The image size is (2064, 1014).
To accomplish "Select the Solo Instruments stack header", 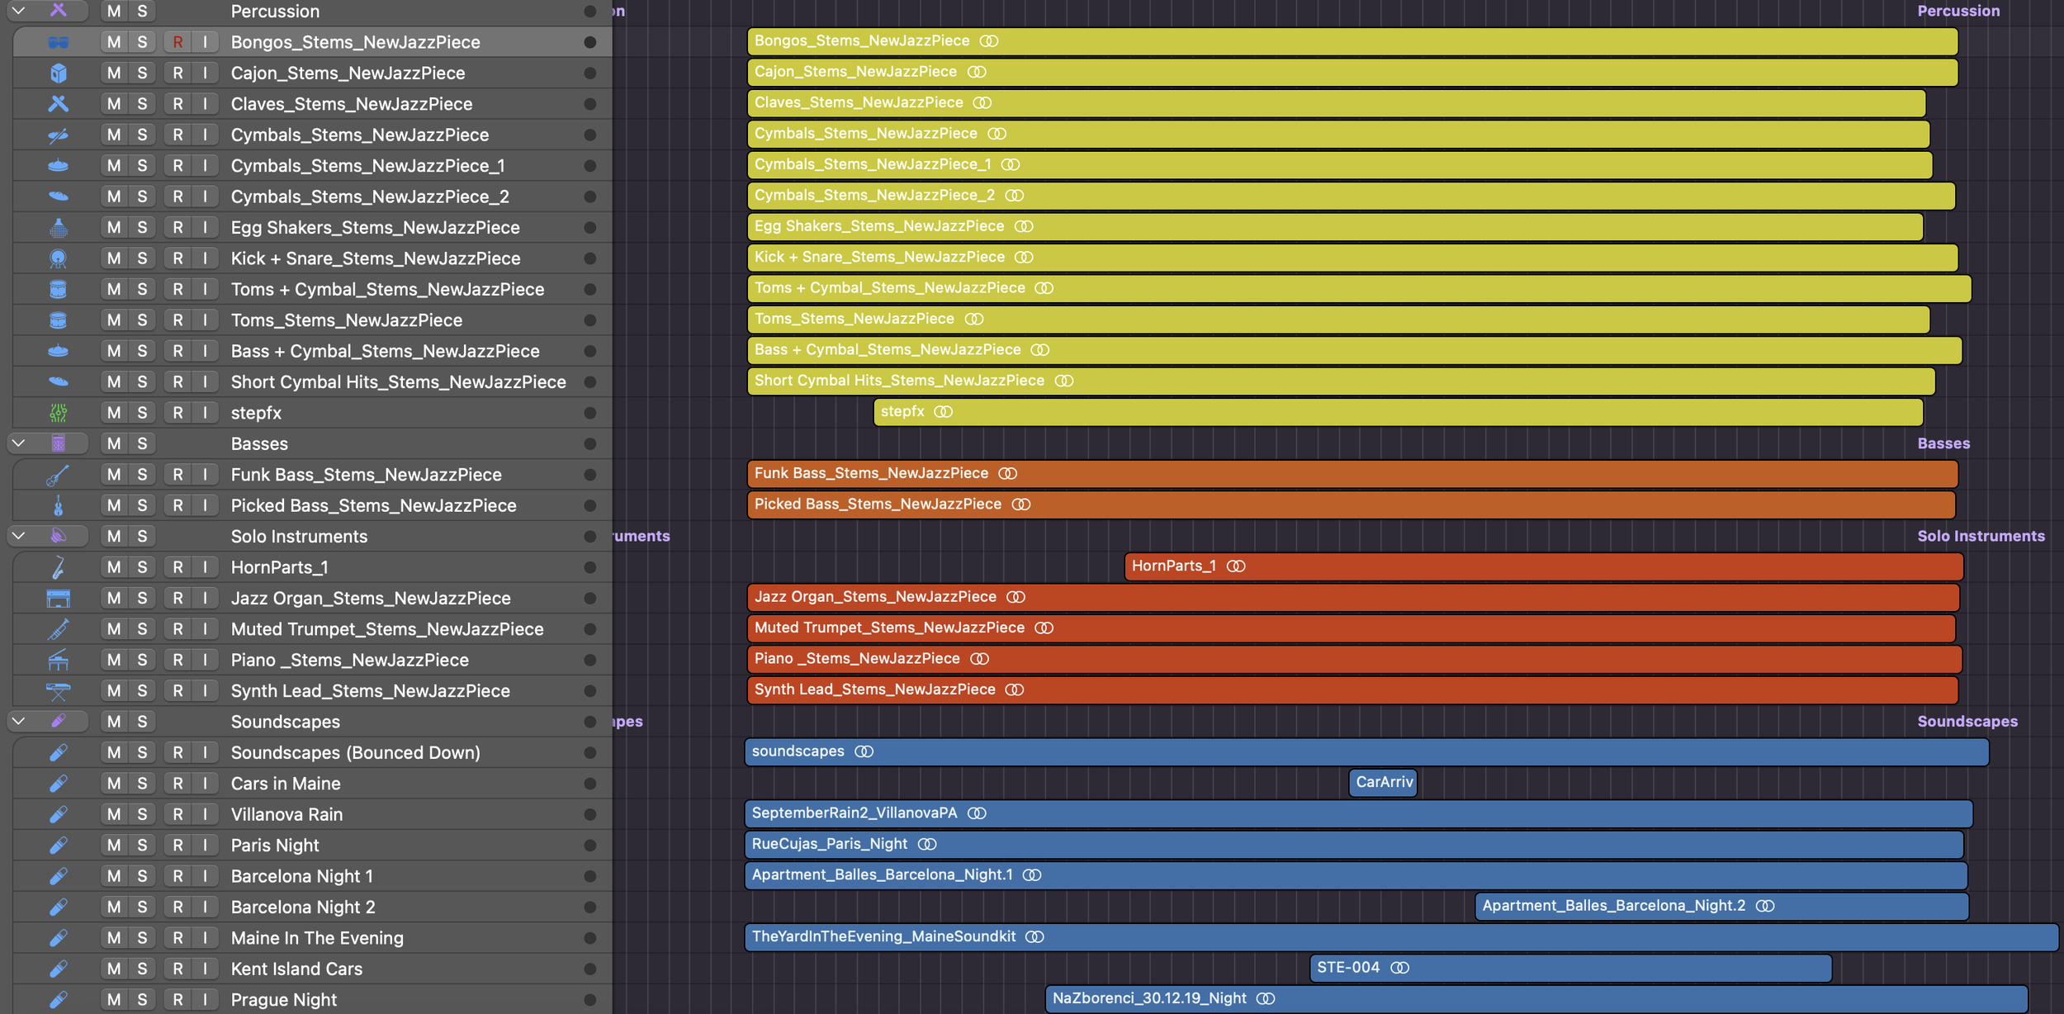I will (299, 537).
